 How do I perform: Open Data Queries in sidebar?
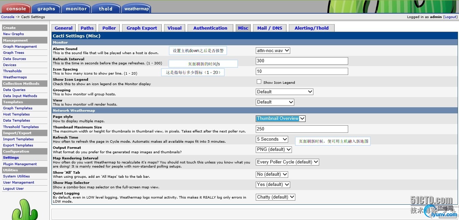coord(14,90)
